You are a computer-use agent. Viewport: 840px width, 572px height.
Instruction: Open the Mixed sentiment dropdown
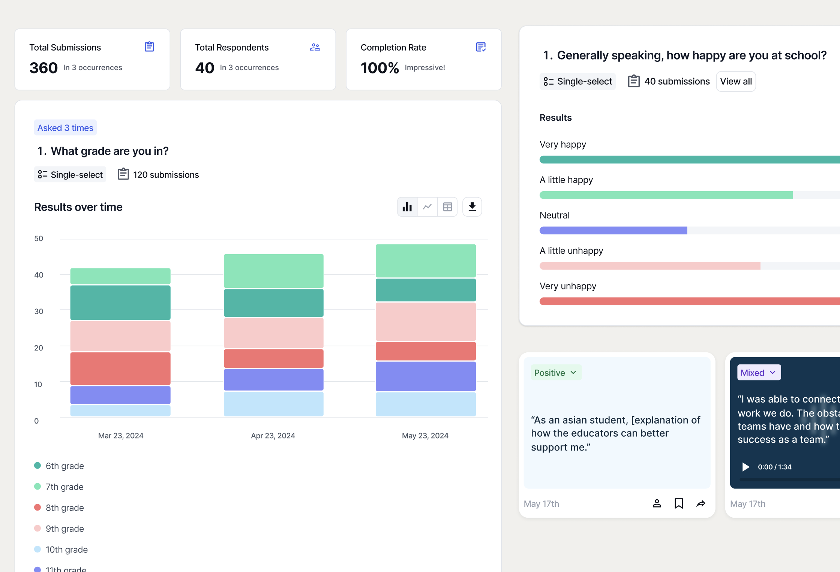pyautogui.click(x=759, y=373)
